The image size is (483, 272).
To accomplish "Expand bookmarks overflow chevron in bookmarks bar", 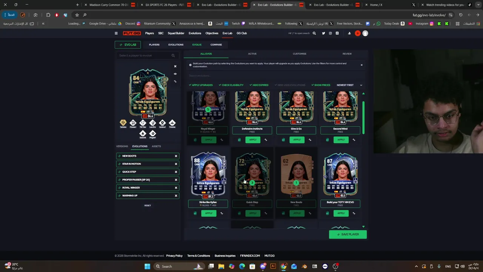I will pos(43,23).
